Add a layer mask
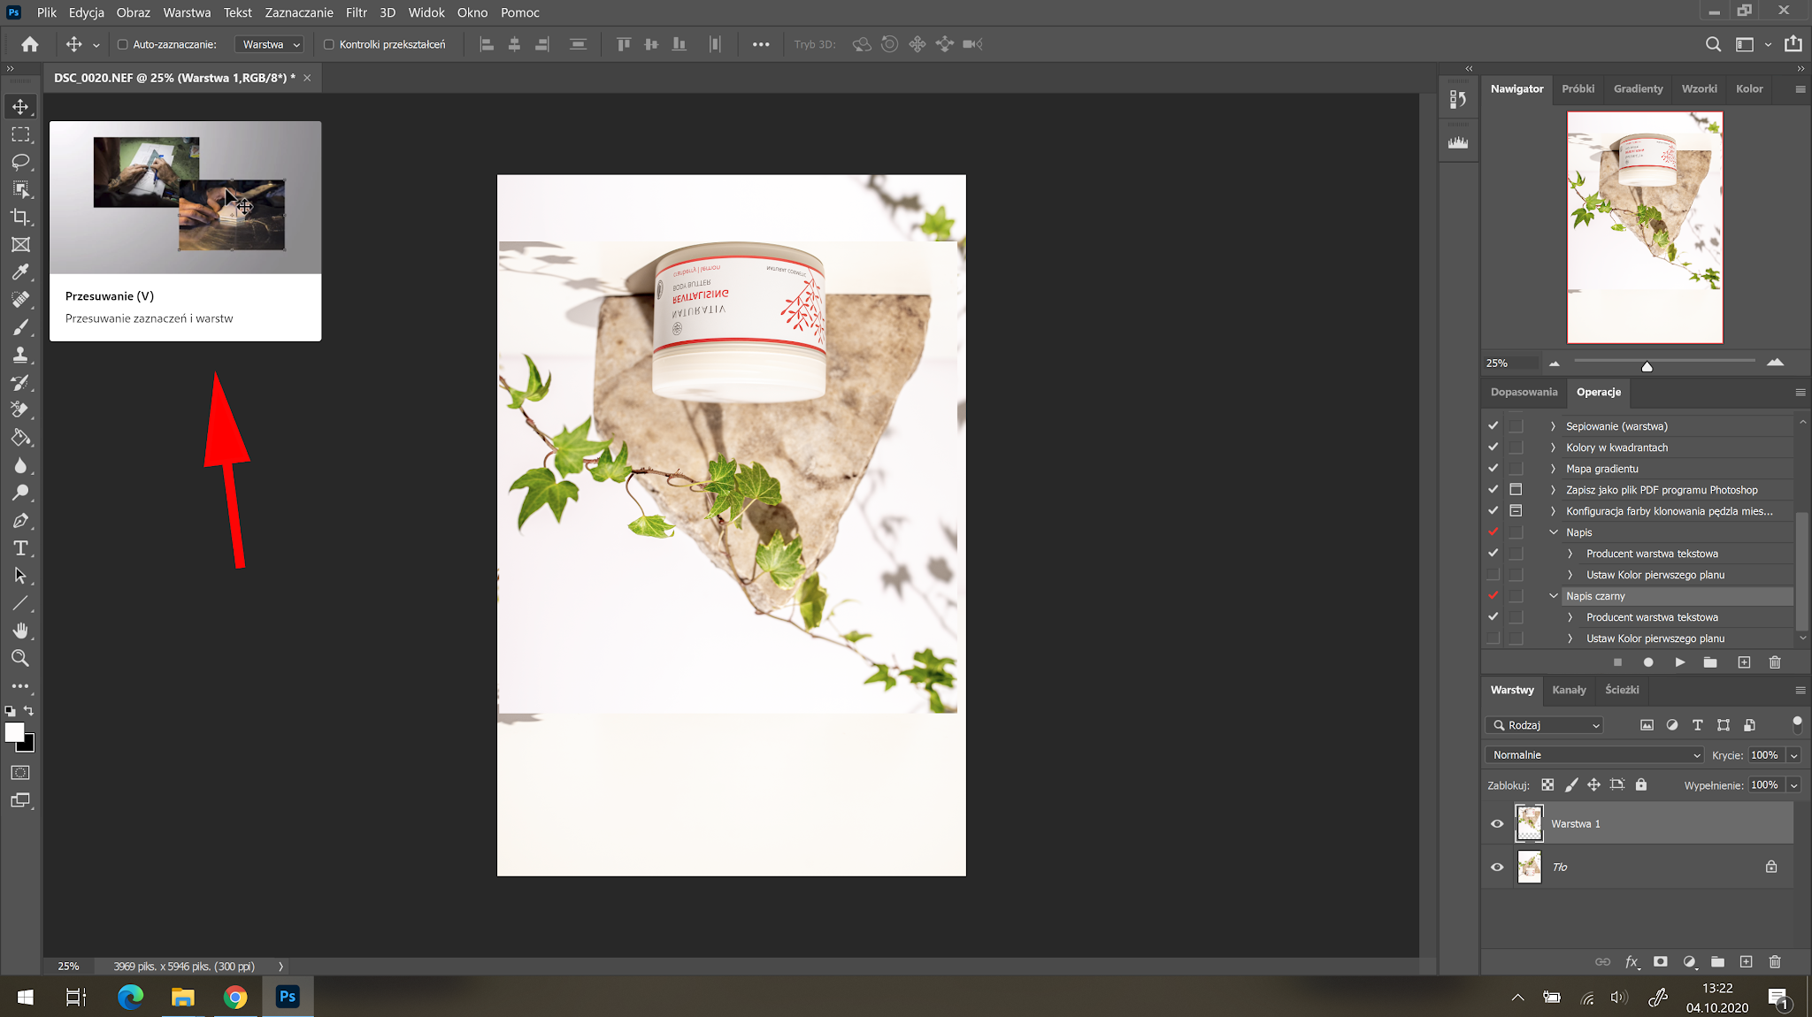The image size is (1812, 1017). 1661,961
